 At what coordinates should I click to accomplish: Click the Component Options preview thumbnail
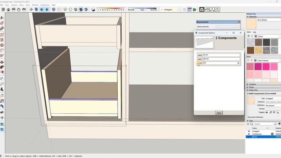coord(204,43)
